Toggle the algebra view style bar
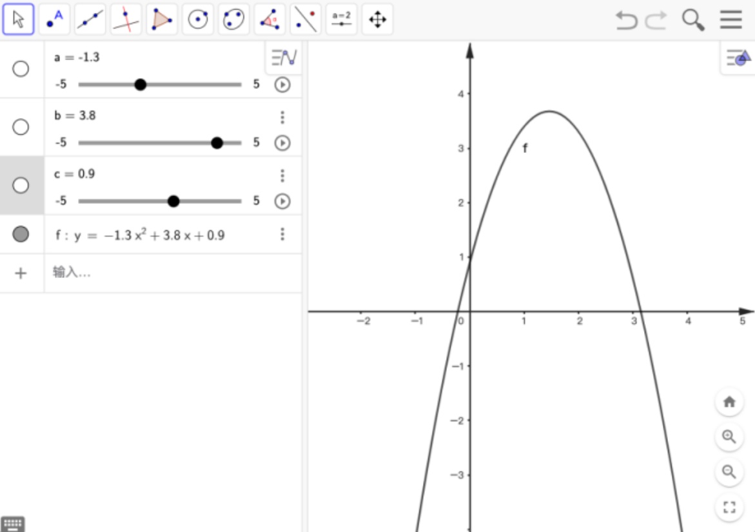 284,58
